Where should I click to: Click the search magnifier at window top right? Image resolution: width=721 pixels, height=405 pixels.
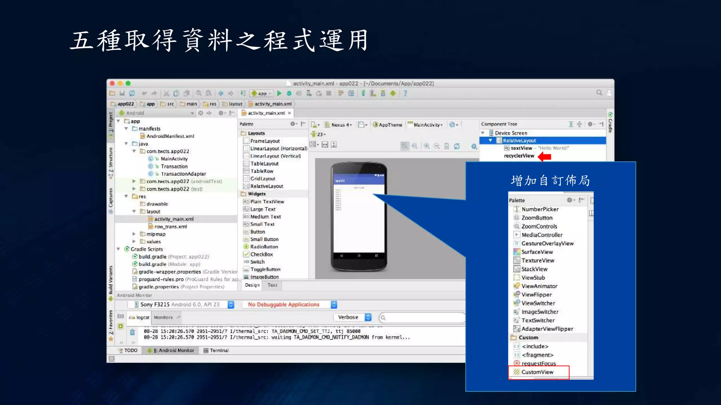pos(599,93)
